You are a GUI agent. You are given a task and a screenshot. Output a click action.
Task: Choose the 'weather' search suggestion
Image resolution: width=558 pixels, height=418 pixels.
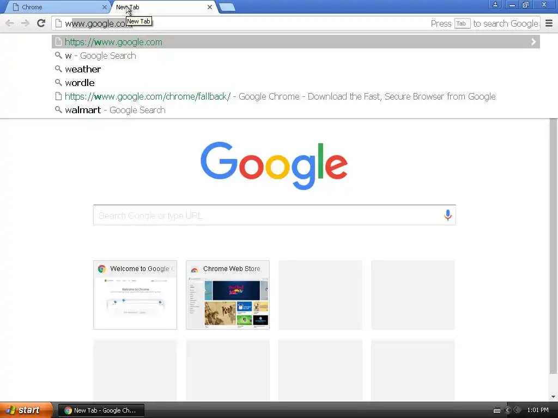296,69
